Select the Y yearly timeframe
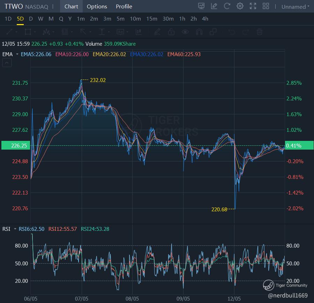The width and height of the screenshot is (314, 303). click(70, 19)
